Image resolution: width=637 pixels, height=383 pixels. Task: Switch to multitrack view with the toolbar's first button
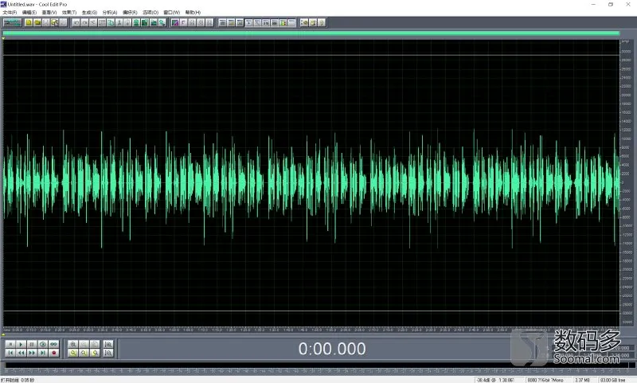click(12, 23)
